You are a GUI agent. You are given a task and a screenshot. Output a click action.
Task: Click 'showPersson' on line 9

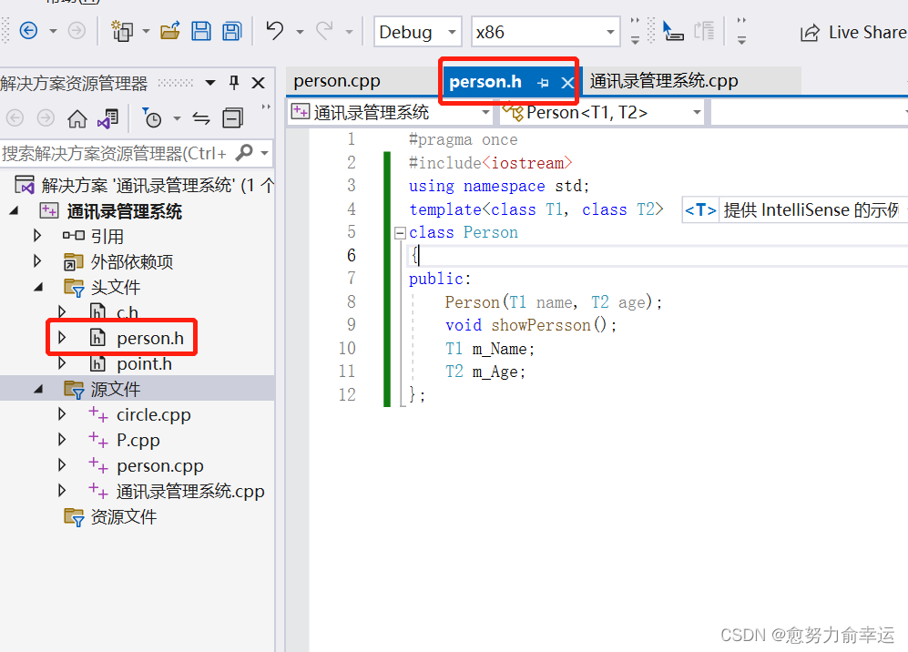pyautogui.click(x=541, y=325)
